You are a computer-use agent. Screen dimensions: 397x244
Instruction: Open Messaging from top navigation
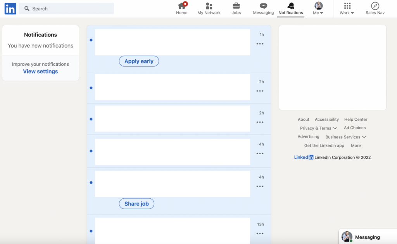tap(263, 6)
